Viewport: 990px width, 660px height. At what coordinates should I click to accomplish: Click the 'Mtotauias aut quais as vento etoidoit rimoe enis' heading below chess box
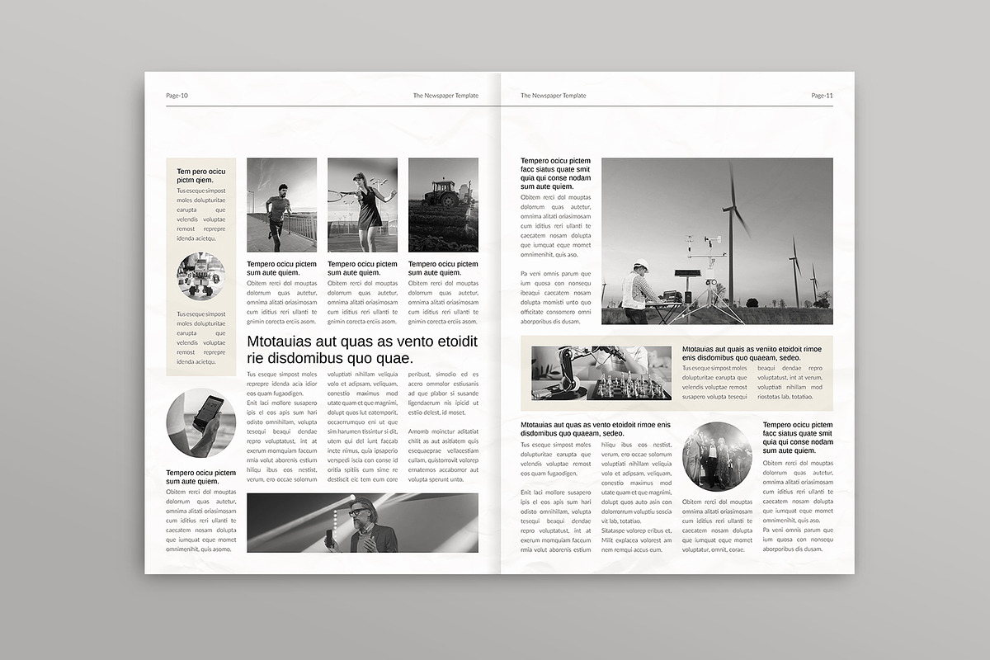click(x=596, y=429)
